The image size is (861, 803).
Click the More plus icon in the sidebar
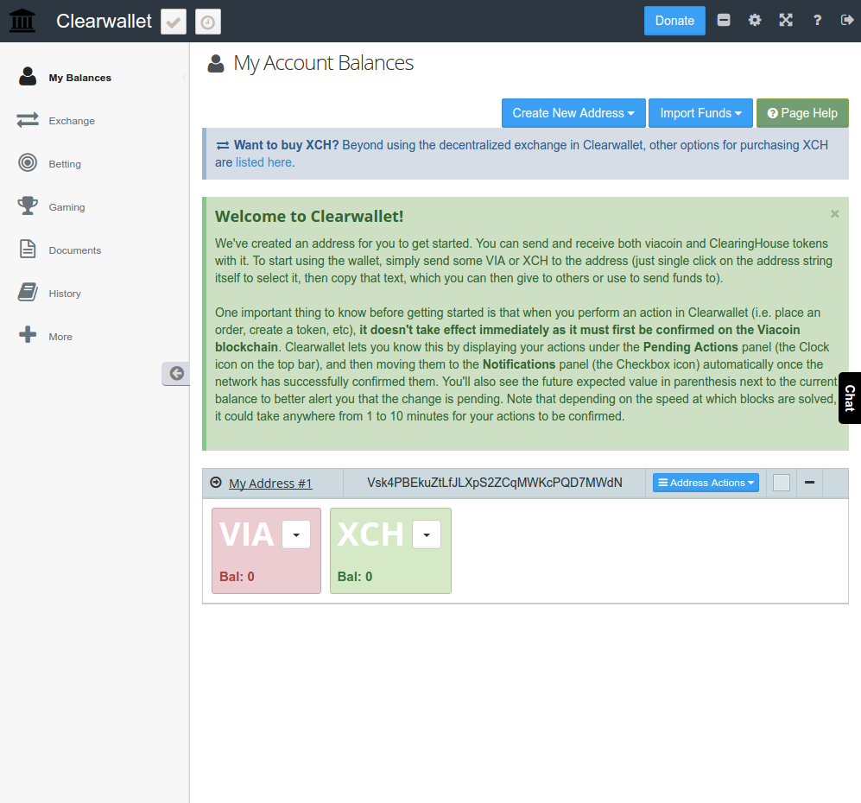(x=28, y=335)
